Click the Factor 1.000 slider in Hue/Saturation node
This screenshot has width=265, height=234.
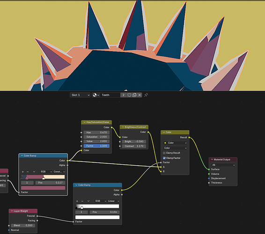pos(96,146)
